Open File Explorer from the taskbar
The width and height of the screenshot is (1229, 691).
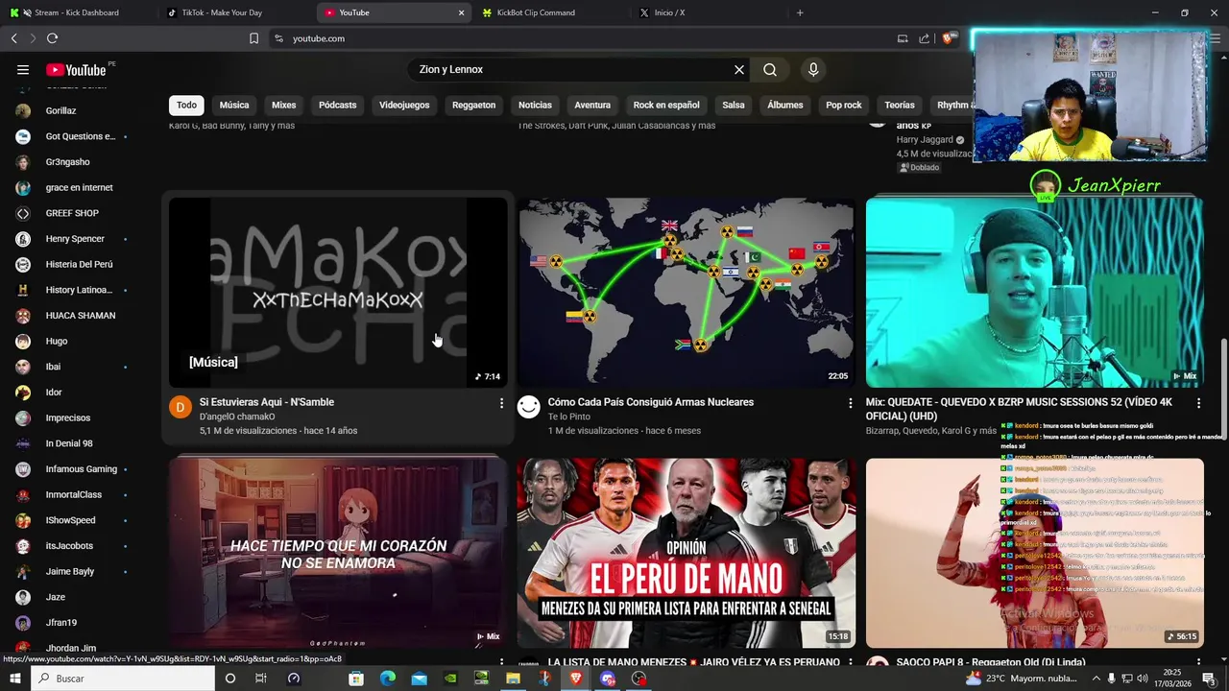coord(513,679)
